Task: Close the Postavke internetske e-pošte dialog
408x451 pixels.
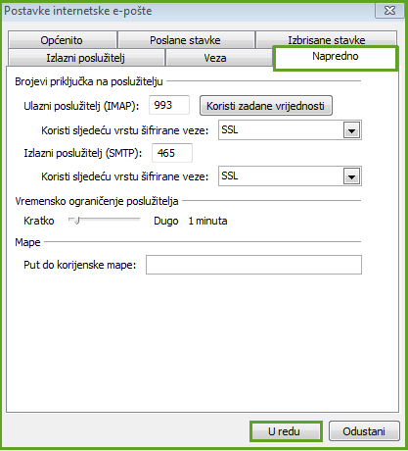Action: (389, 11)
